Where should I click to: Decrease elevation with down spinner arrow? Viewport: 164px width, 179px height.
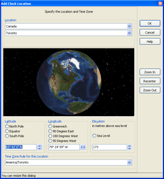point(129,149)
